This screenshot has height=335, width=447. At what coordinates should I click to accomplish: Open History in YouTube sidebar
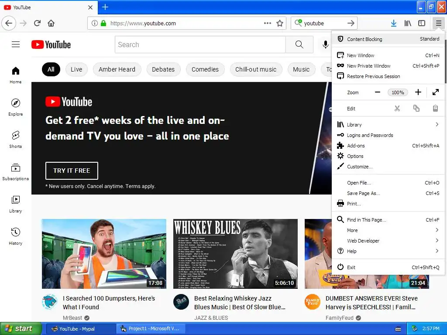click(x=16, y=236)
